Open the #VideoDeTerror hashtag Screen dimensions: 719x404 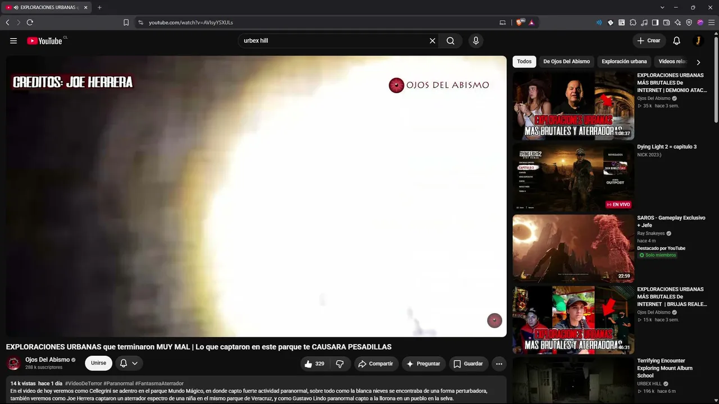point(84,384)
